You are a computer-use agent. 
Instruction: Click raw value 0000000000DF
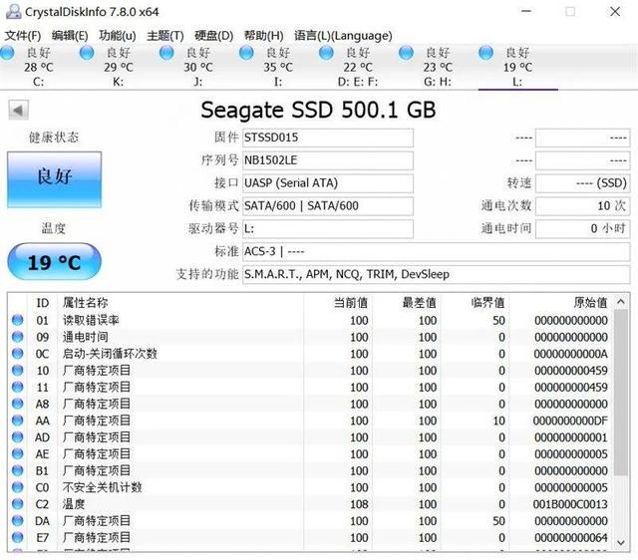coord(570,420)
